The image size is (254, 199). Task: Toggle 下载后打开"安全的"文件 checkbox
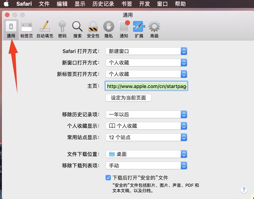coord(108,178)
